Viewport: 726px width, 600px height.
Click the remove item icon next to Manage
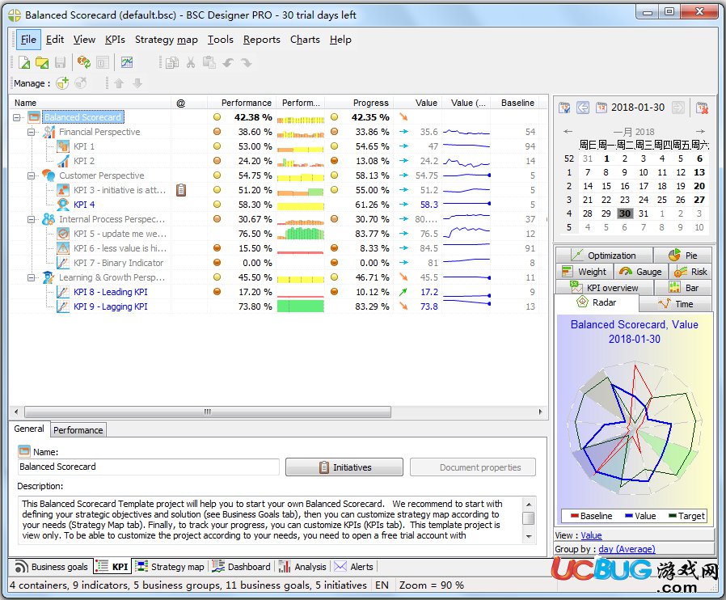(x=81, y=82)
